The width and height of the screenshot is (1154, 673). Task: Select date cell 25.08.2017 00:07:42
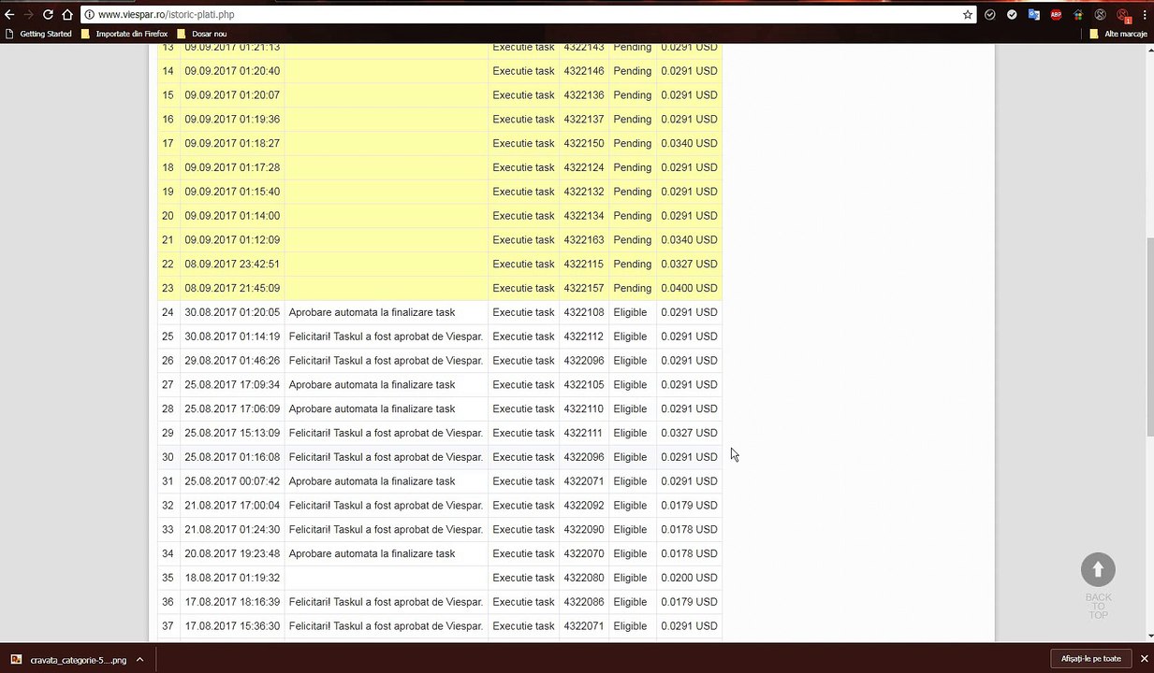click(232, 481)
